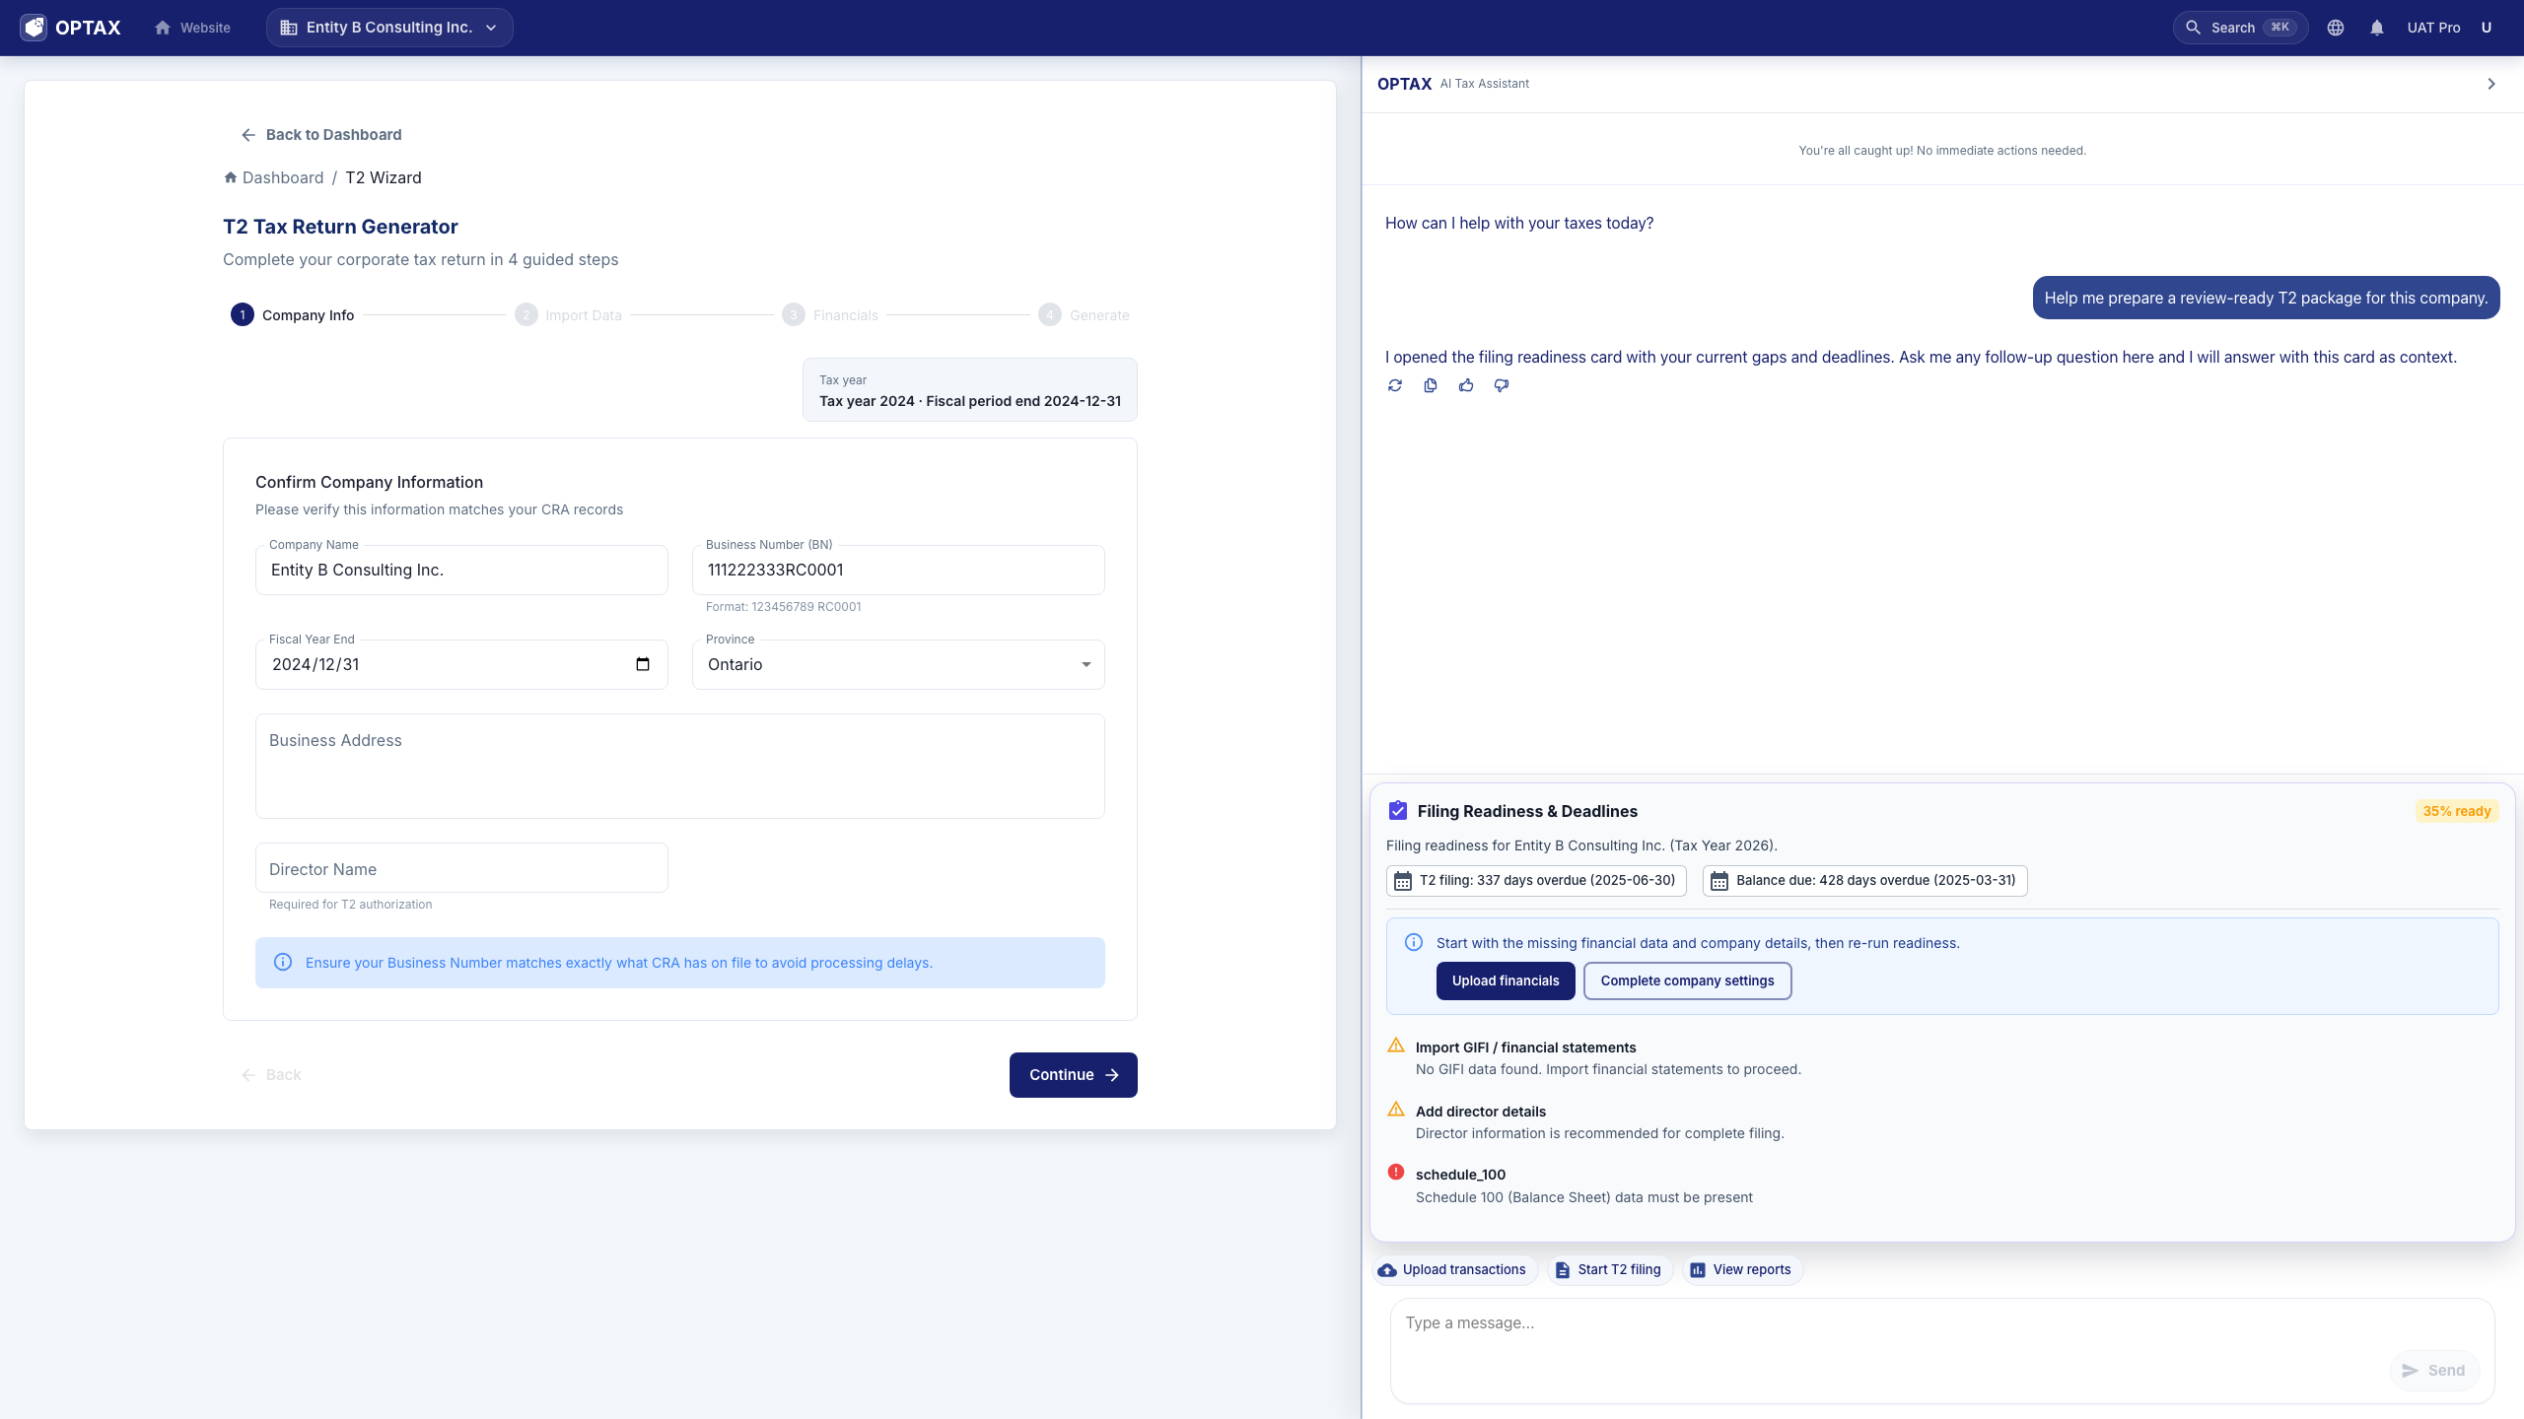Image resolution: width=2524 pixels, height=1419 pixels.
Task: Click the OPTAX logo in header
Action: click(71, 28)
